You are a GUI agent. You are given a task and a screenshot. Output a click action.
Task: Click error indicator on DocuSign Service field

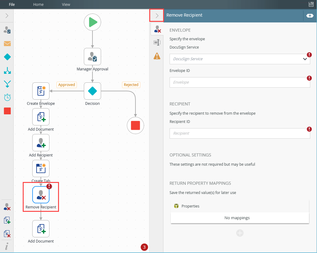(x=309, y=54)
